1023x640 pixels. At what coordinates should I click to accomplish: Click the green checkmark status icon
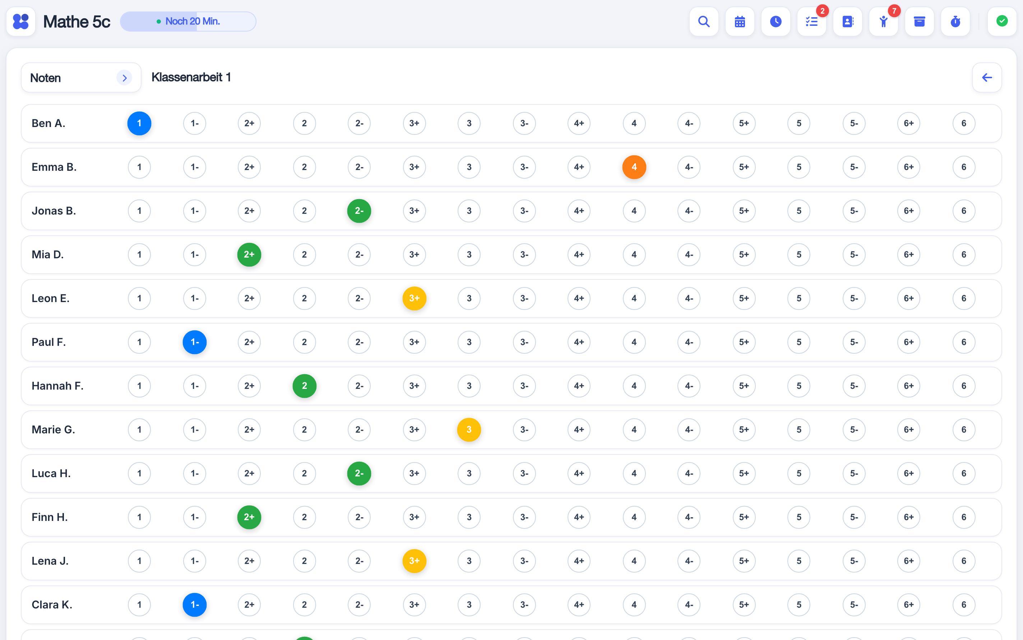(1002, 22)
